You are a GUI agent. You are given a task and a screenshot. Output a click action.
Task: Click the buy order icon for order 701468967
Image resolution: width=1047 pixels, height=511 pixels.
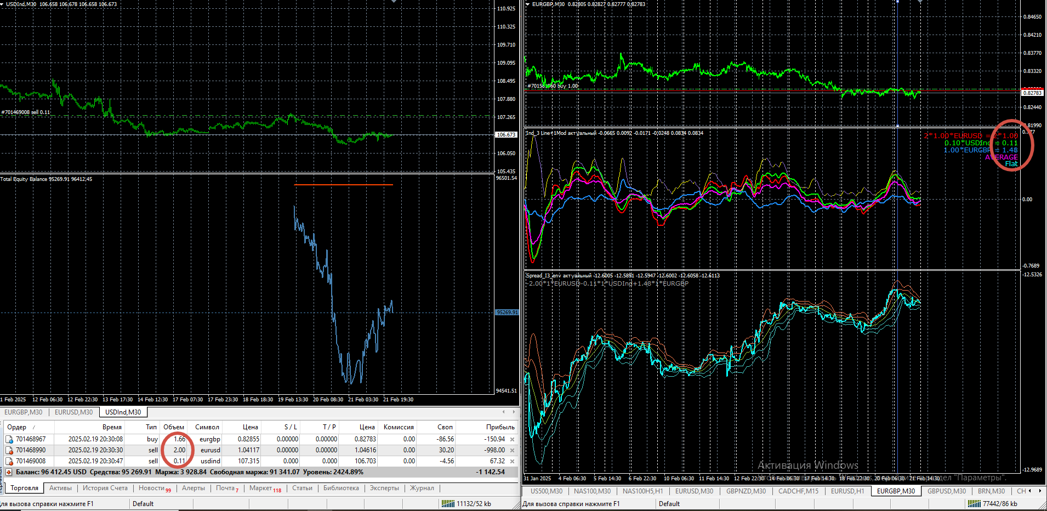(x=9, y=439)
